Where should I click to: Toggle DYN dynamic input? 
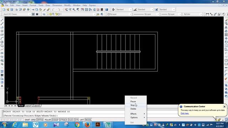click(x=77, y=120)
